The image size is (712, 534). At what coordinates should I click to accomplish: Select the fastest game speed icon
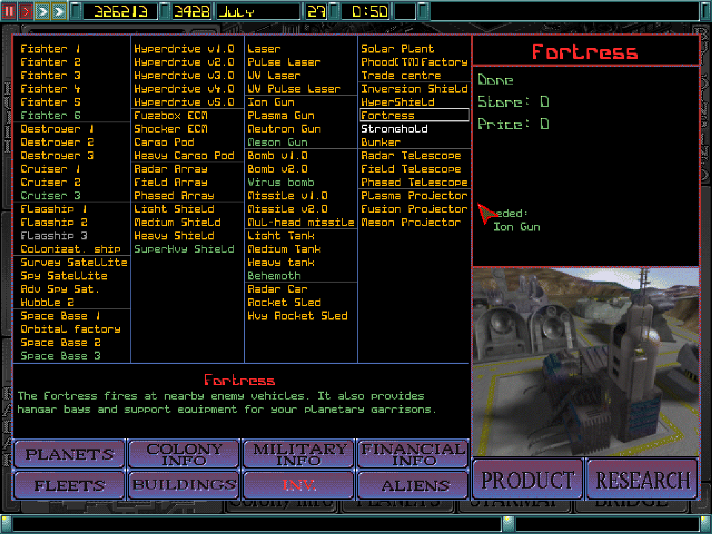[x=59, y=11]
